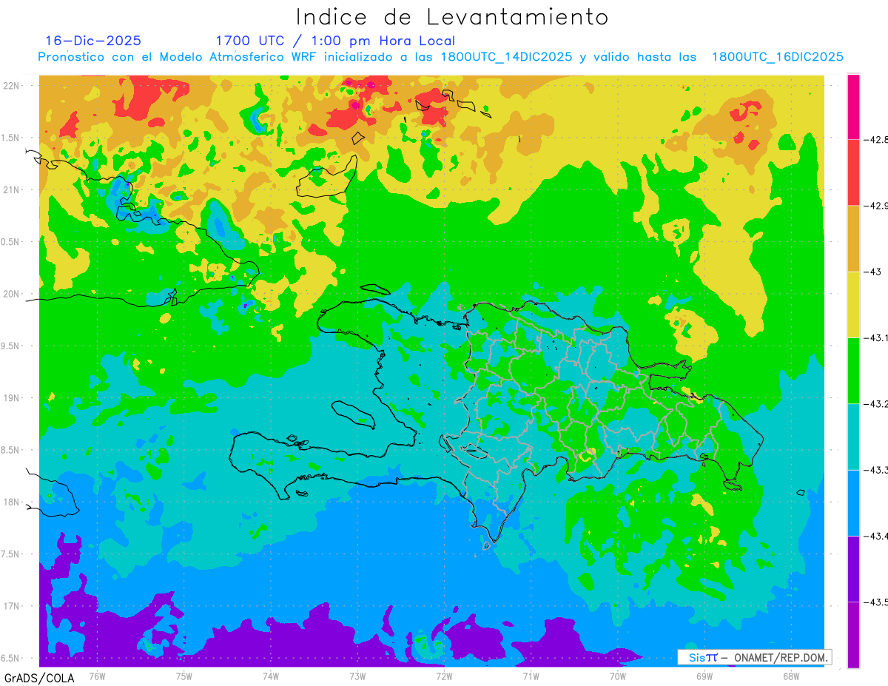Click the "70W" longitude label
Image resolution: width=888 pixels, height=686 pixels.
[x=618, y=676]
